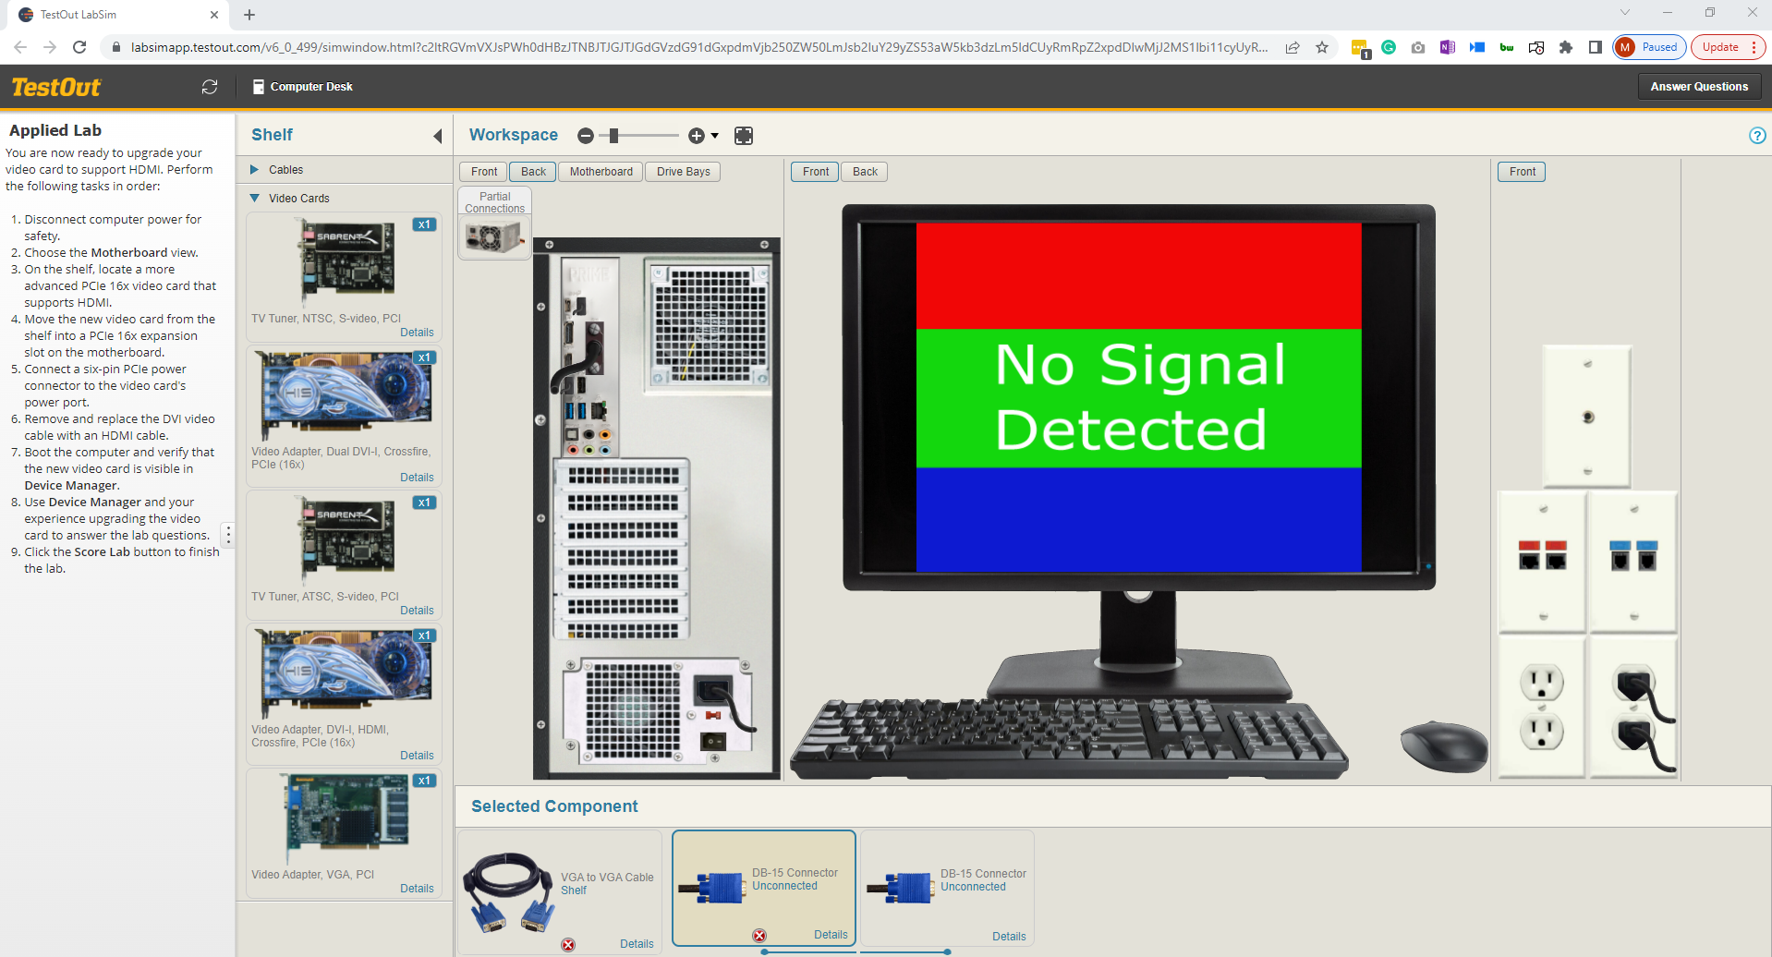
Task: Select the Motherboard view tab
Action: [601, 172]
